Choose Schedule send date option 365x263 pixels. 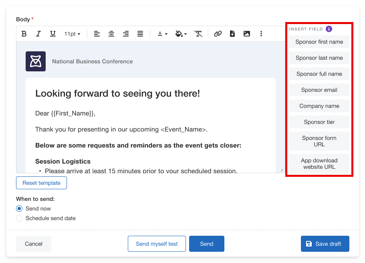click(19, 218)
